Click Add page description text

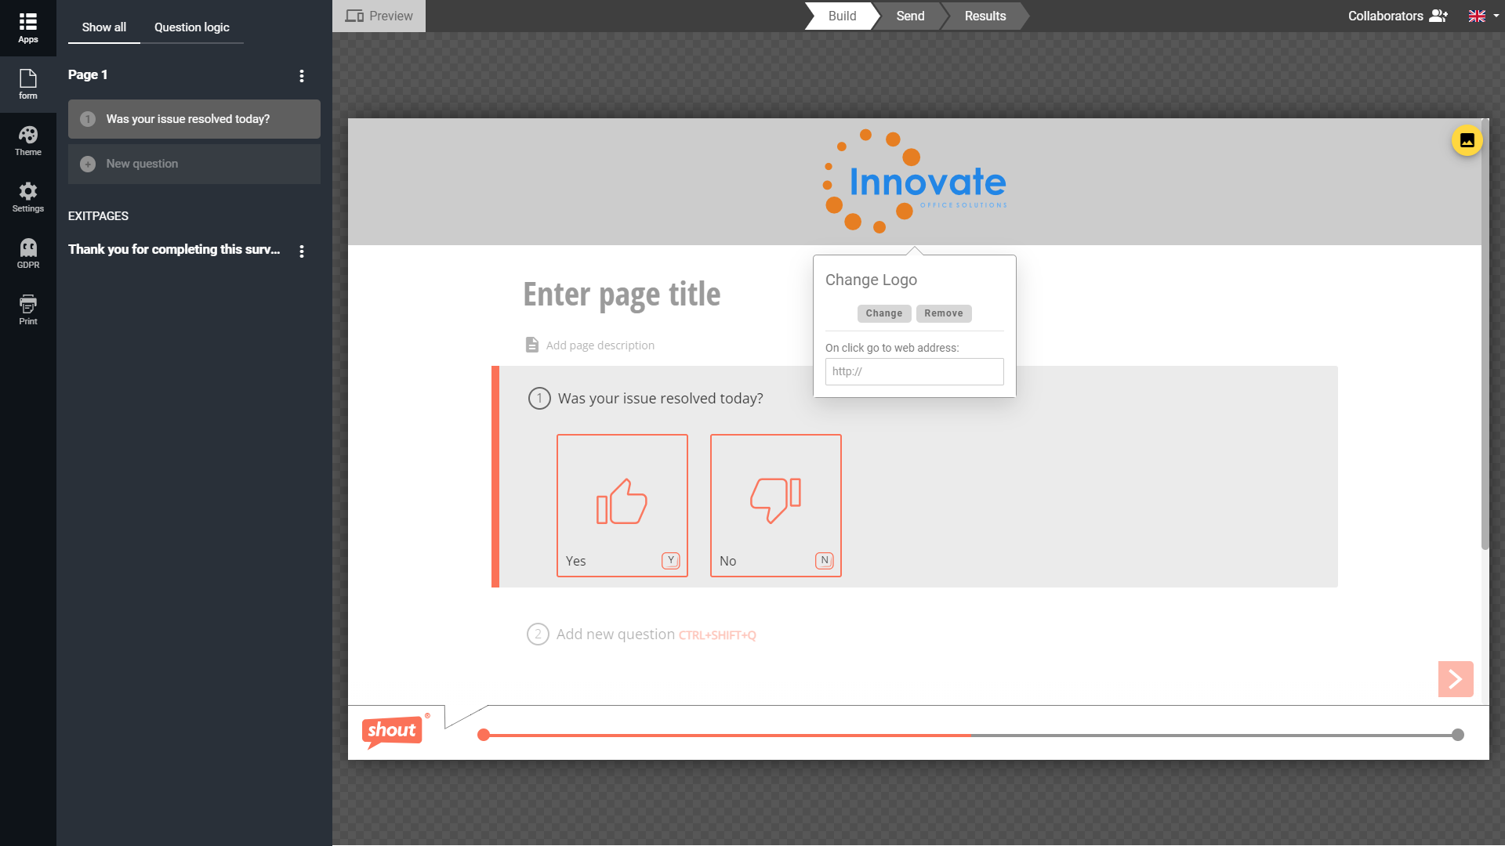(x=600, y=345)
